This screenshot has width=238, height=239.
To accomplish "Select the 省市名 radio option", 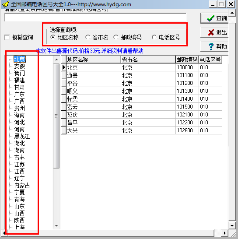I will 87,37.
